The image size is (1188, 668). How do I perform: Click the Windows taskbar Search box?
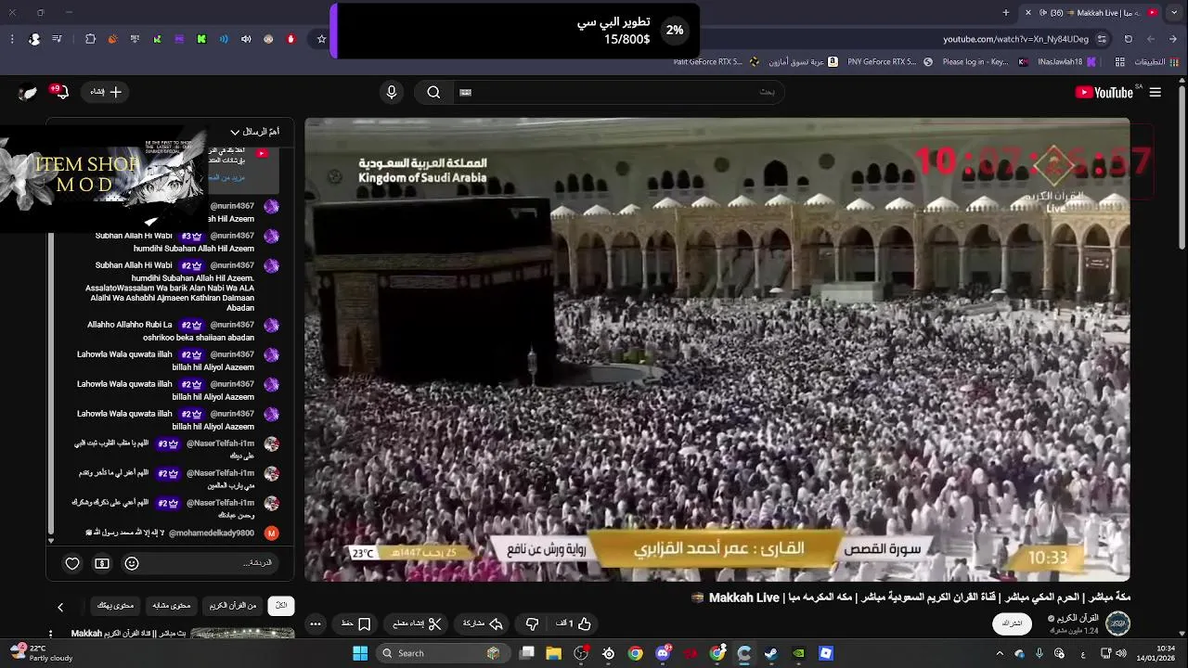444,653
